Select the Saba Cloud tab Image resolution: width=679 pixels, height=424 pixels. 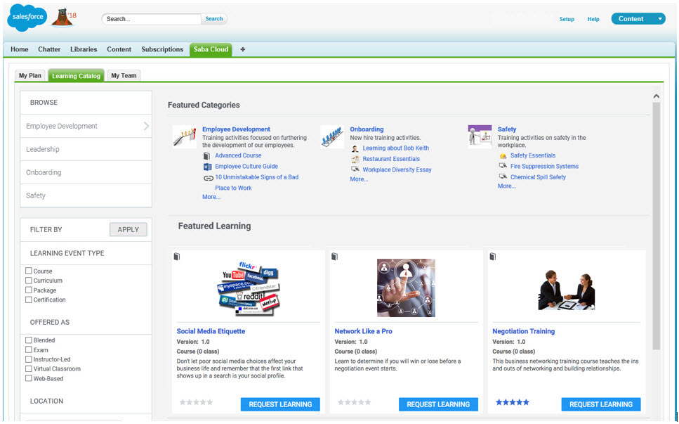click(211, 49)
